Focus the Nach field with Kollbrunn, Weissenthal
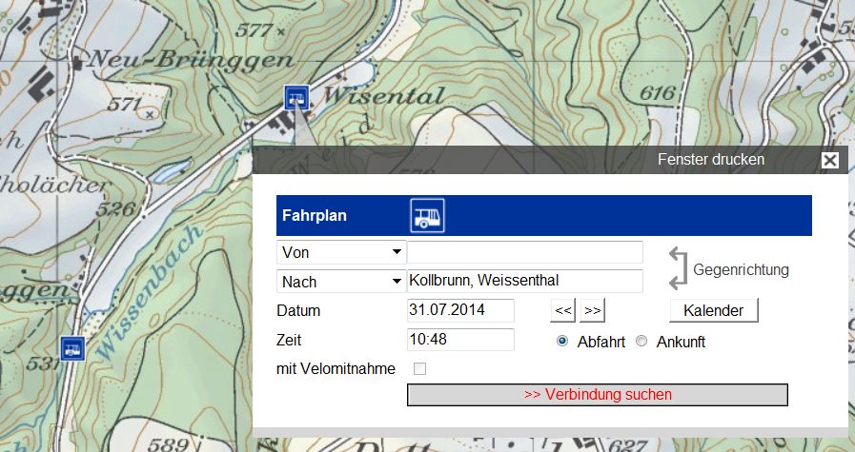 tap(524, 281)
